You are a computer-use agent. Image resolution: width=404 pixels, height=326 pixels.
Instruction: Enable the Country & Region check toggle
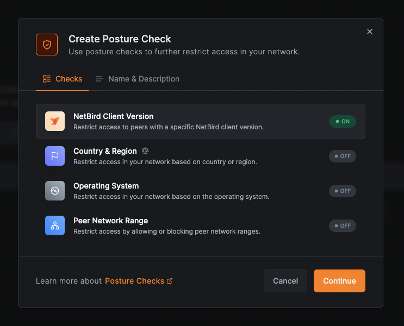(342, 156)
